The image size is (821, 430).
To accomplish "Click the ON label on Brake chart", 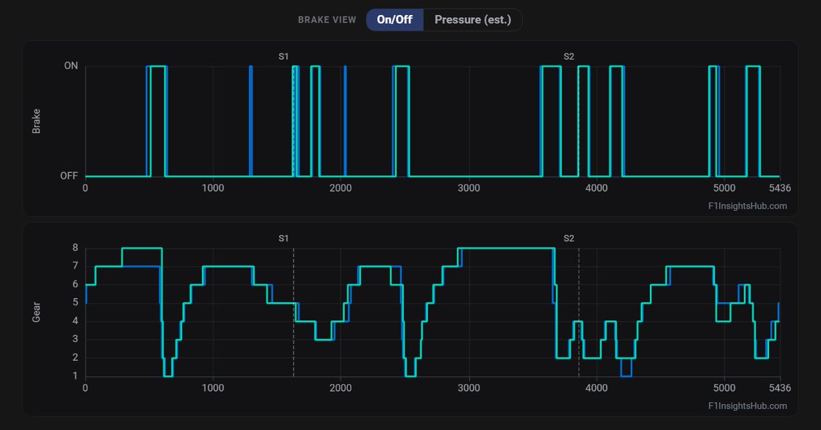I will click(x=71, y=66).
